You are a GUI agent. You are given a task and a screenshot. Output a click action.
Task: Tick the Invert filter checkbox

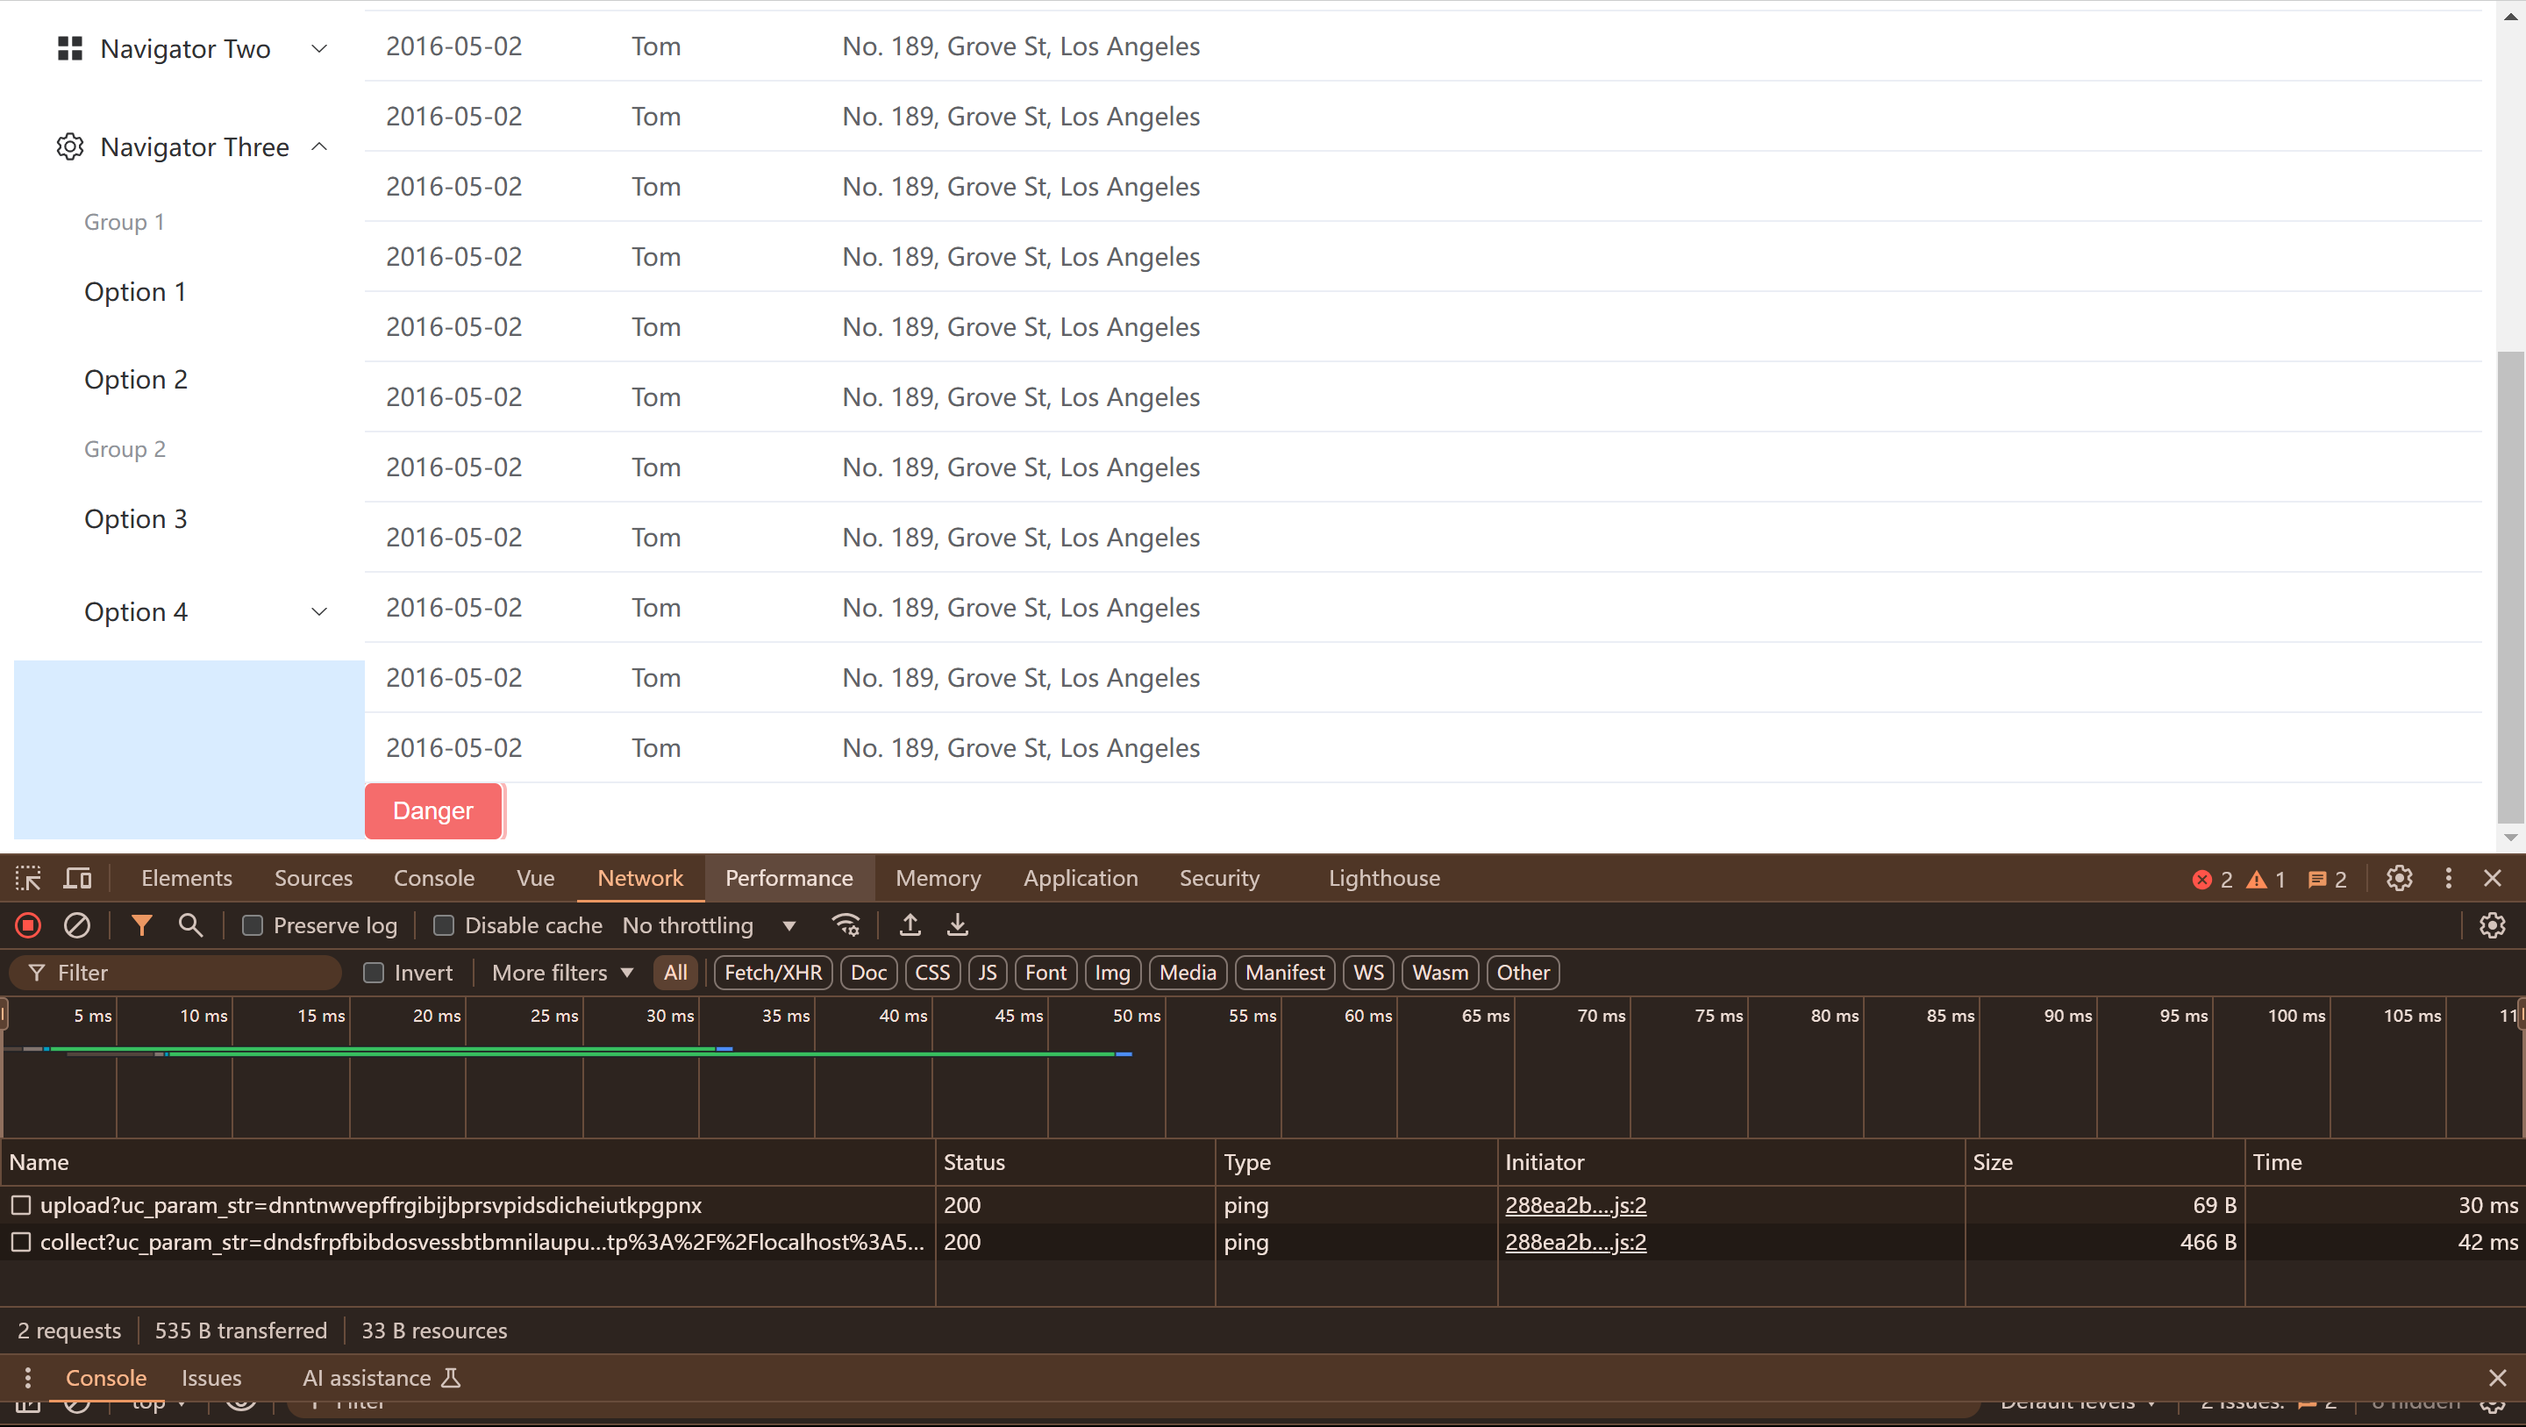click(374, 972)
